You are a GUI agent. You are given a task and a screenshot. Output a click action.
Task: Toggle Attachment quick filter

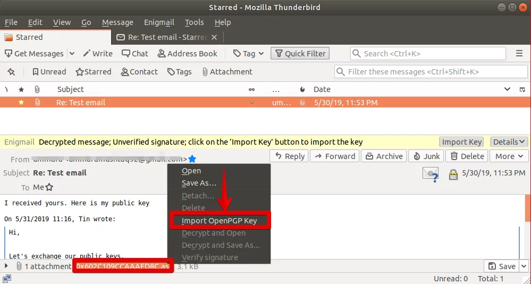click(x=227, y=72)
